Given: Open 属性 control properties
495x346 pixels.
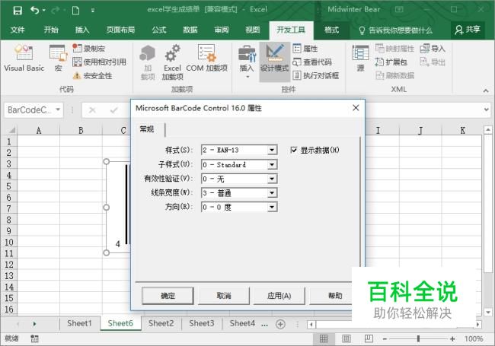Looking at the screenshot, I should coord(305,48).
